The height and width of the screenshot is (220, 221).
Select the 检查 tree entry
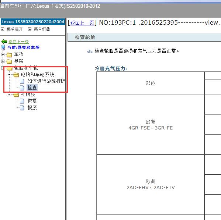(x=32, y=88)
